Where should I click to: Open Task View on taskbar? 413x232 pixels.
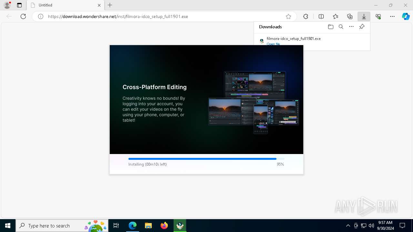[116, 226]
